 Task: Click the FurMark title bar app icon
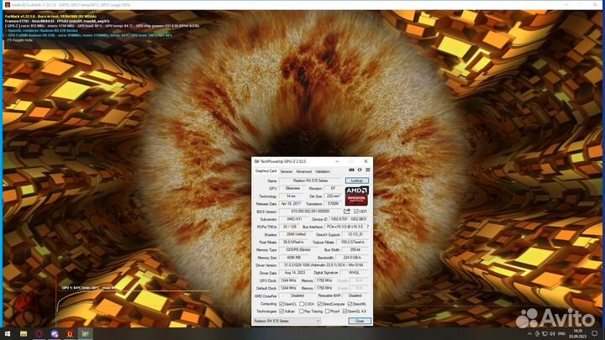click(x=7, y=5)
